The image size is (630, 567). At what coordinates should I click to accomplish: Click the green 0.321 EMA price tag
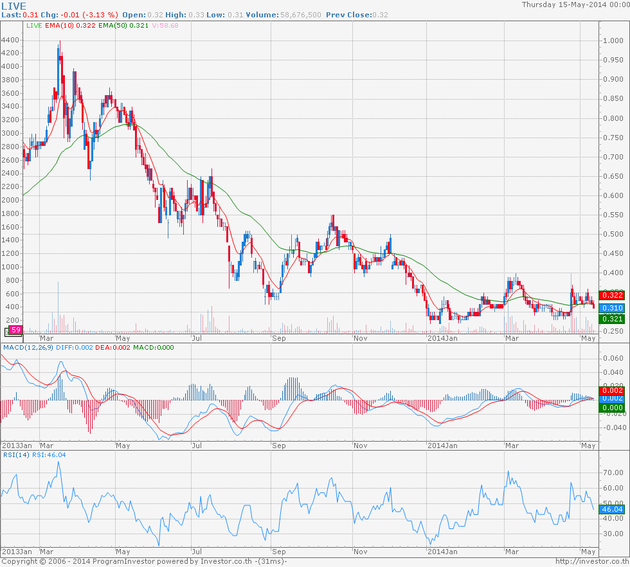611,319
